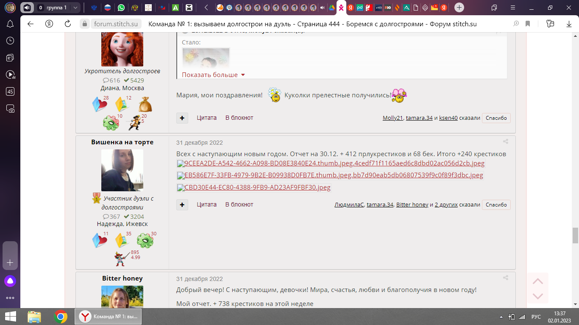Click the bookmark icon in address bar
The width and height of the screenshot is (579, 325).
[528, 24]
